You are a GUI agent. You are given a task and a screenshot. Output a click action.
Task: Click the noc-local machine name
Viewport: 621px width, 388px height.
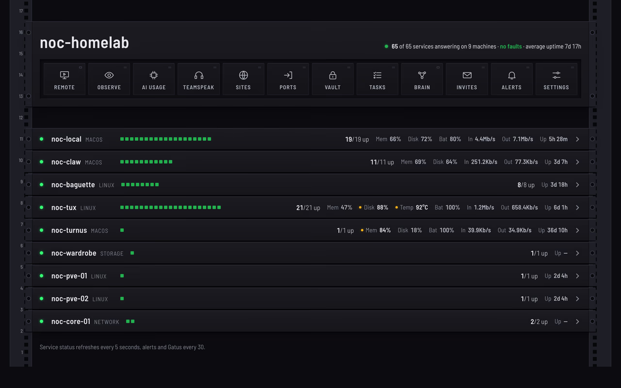tap(66, 139)
